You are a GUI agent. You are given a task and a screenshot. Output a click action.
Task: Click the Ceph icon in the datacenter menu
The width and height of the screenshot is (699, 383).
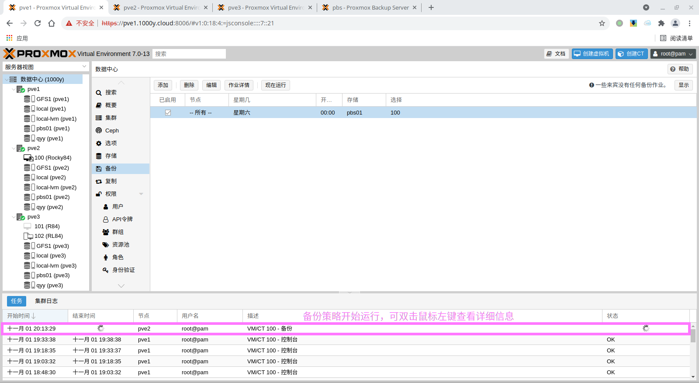click(x=99, y=131)
